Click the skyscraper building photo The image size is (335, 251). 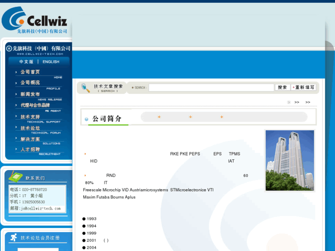pos(290,160)
